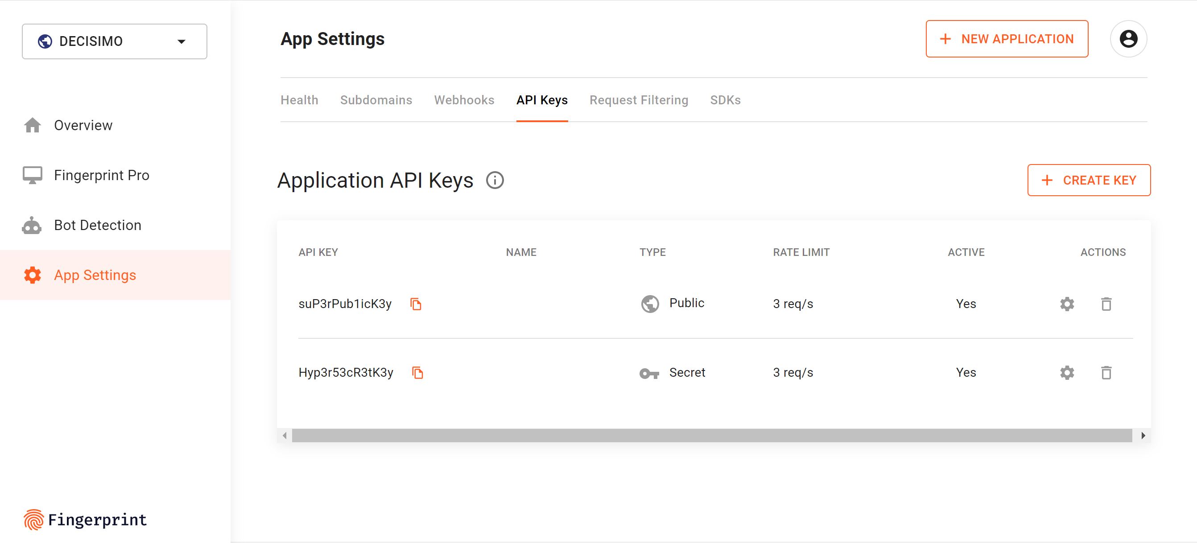The height and width of the screenshot is (543, 1197).
Task: Switch to the Request Filtering tab
Action: coord(639,100)
